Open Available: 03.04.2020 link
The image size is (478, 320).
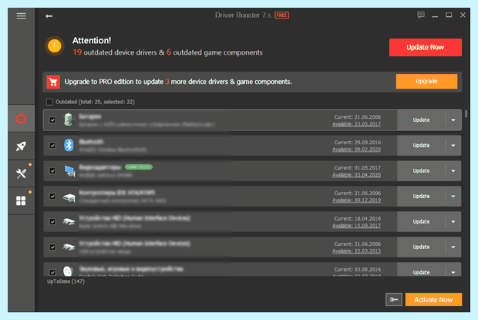(x=356, y=175)
